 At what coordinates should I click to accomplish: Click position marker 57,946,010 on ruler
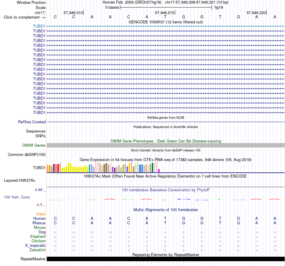coord(73,13)
